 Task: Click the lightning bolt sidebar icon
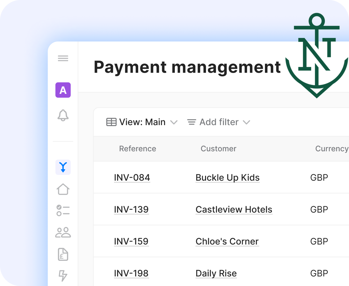63,275
